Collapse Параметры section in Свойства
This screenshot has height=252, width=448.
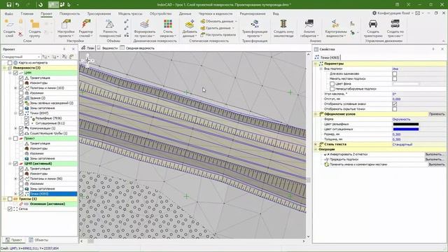point(316,64)
